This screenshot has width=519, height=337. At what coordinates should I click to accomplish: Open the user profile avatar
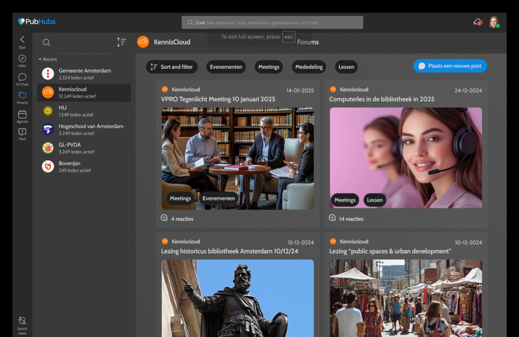coord(494,22)
